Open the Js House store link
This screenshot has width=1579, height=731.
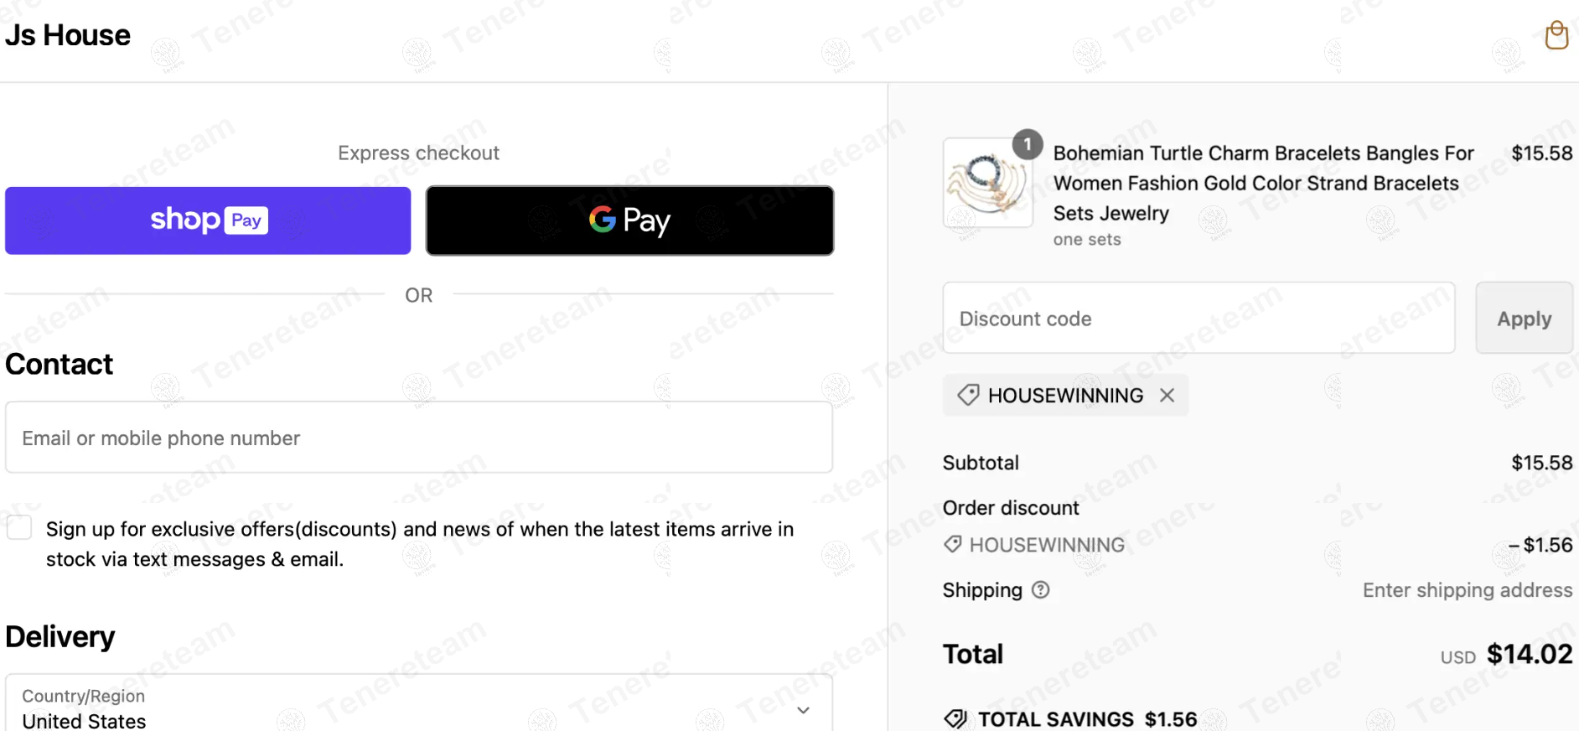tap(68, 35)
